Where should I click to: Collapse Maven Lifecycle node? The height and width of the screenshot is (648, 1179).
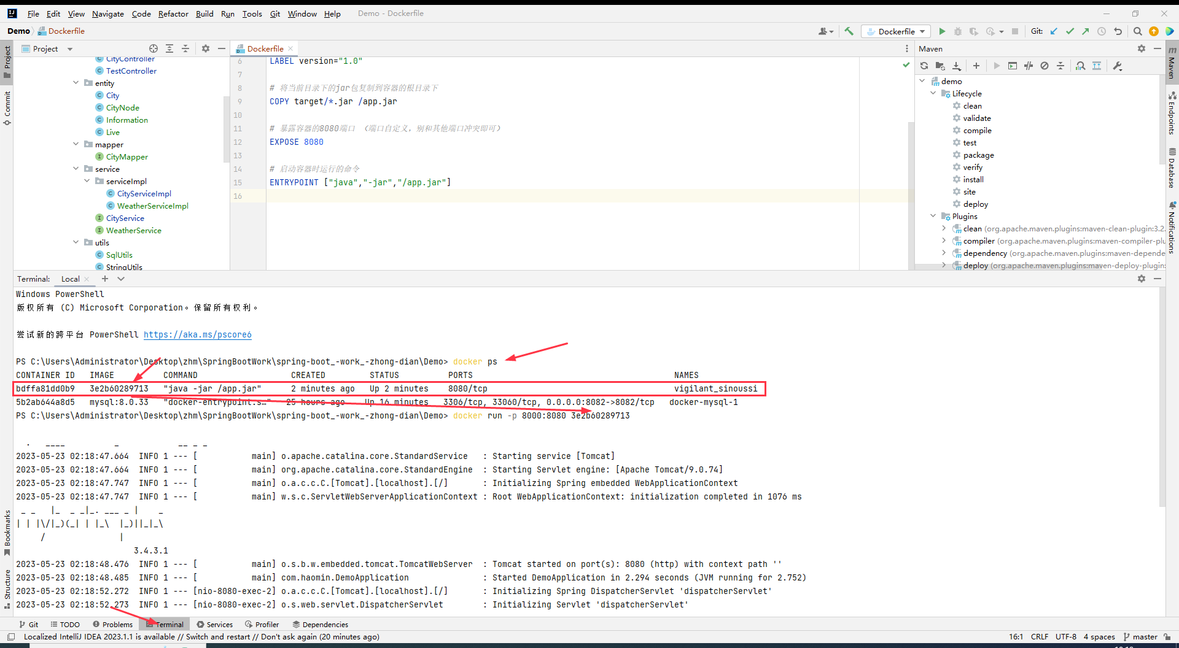click(x=933, y=93)
